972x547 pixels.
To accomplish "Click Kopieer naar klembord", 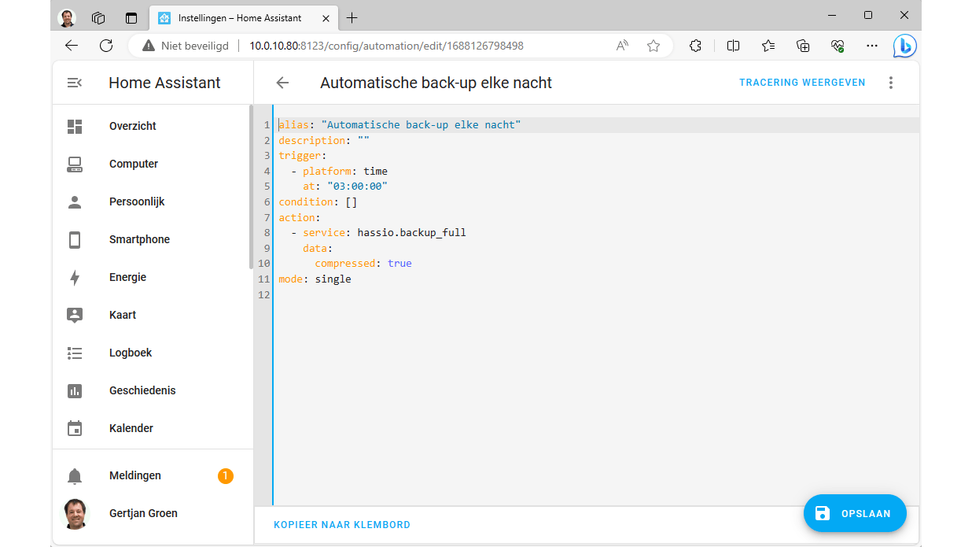I will click(342, 525).
